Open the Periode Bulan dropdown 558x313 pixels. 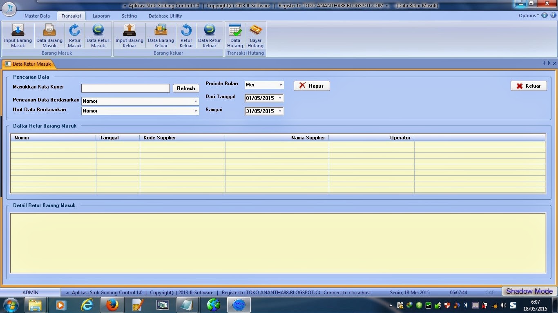(281, 85)
